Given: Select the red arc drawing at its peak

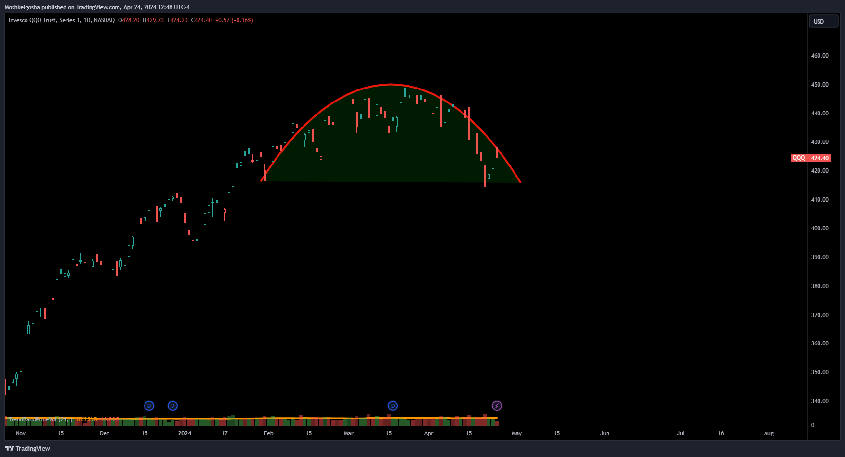Looking at the screenshot, I should [x=390, y=85].
